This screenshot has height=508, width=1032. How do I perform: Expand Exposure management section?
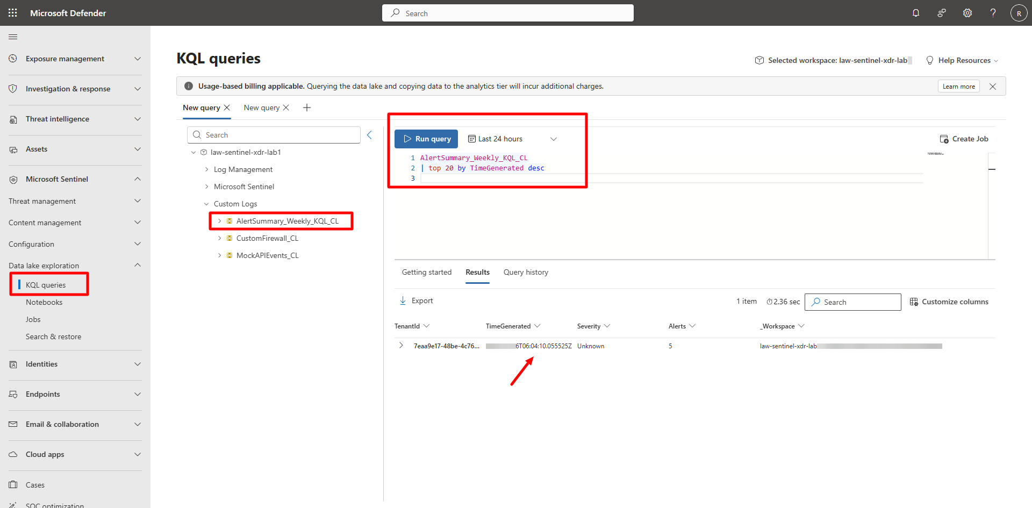[x=138, y=59]
